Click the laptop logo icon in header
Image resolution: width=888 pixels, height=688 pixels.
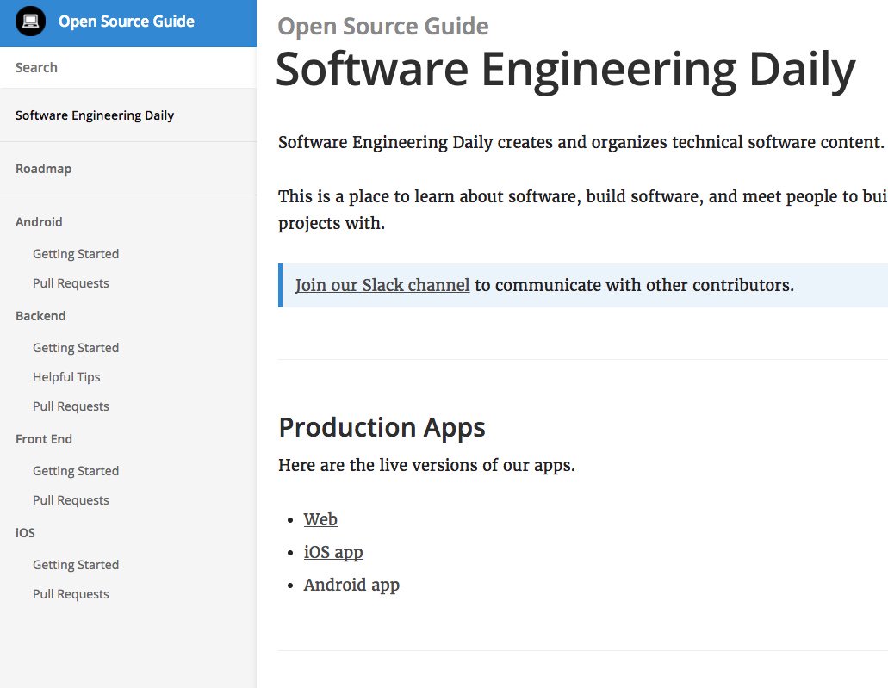click(x=31, y=22)
